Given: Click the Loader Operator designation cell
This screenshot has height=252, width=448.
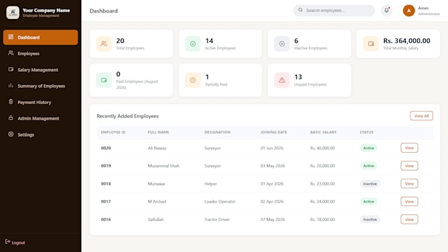Looking at the screenshot, I should coord(219,201).
